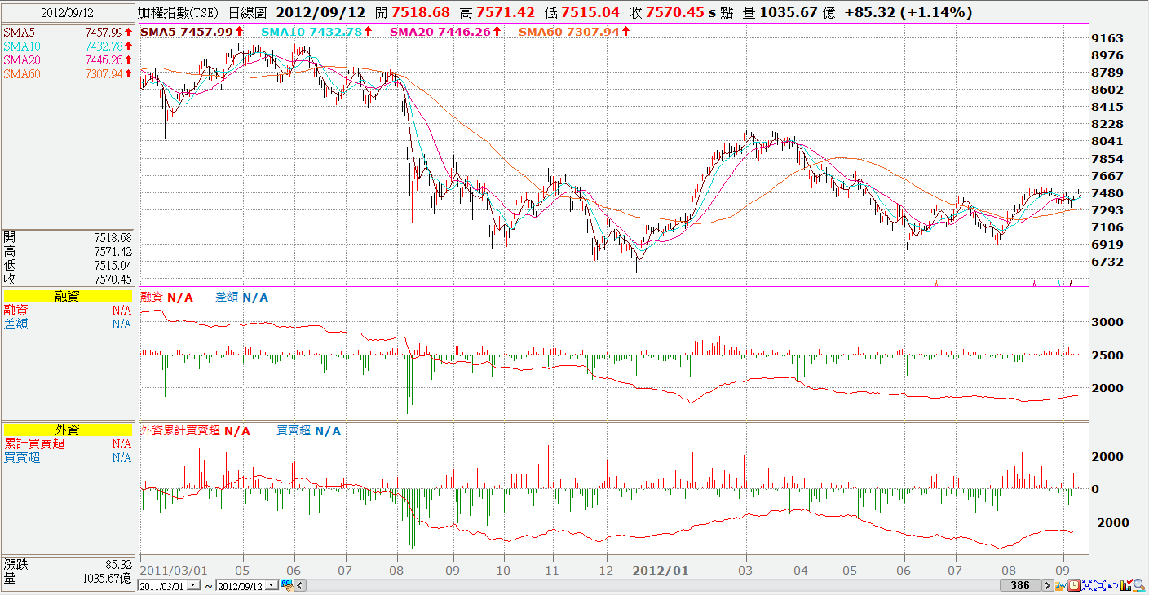This screenshot has width=1149, height=595.
Task: Click the SMA60 7307.94 chart legend
Action: 574,31
